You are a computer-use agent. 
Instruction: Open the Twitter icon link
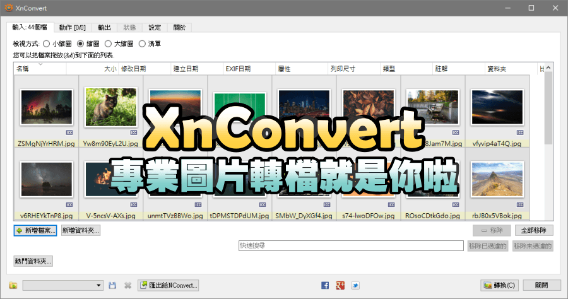click(x=355, y=285)
